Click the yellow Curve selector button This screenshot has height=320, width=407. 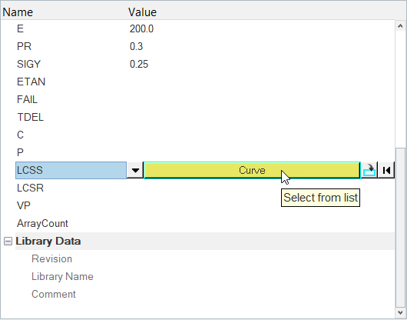[x=252, y=170]
